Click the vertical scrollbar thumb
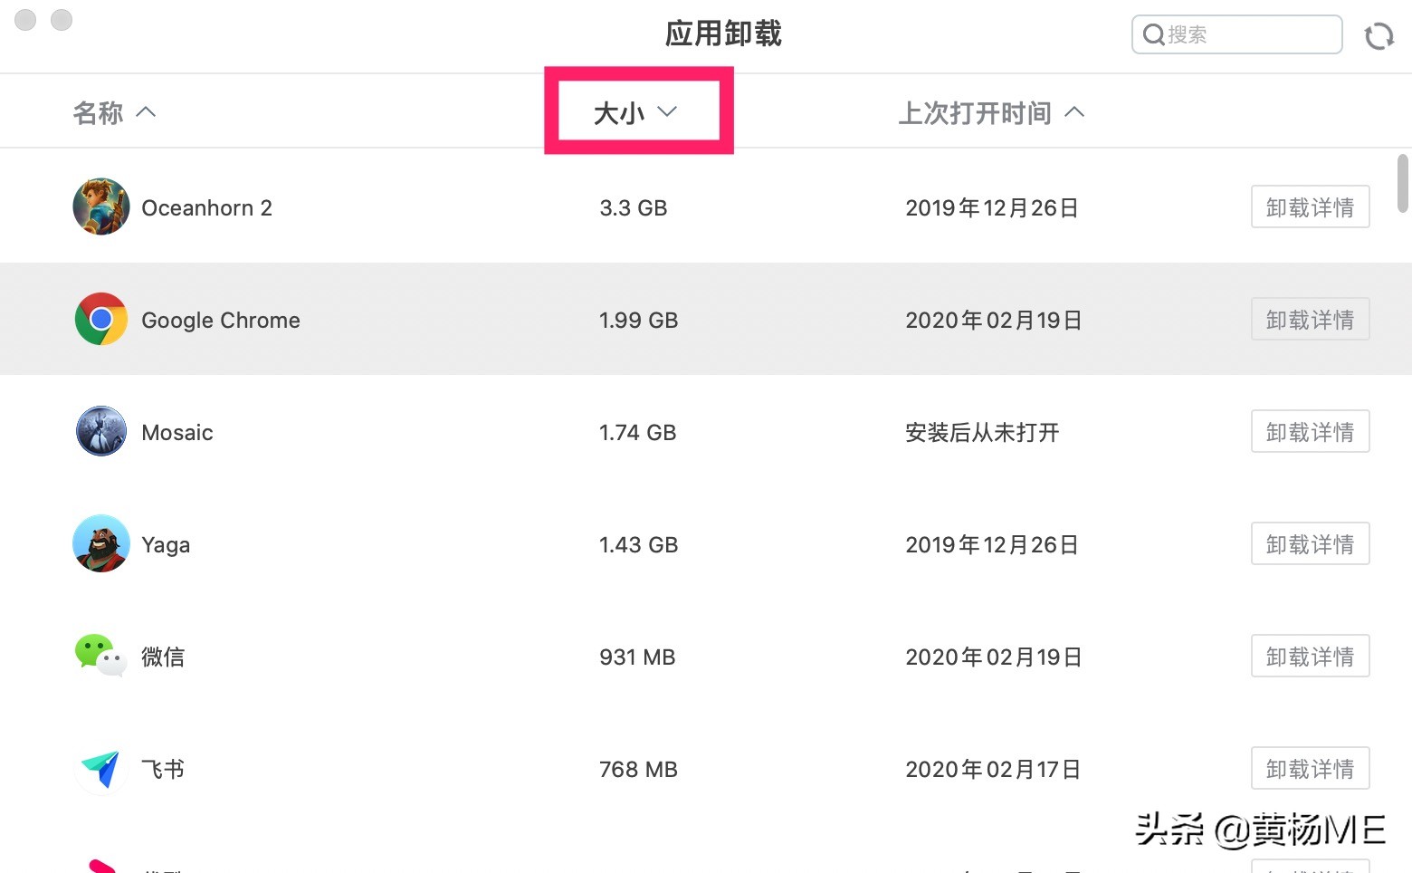Screen dimensions: 1412x873 coord(1402,183)
